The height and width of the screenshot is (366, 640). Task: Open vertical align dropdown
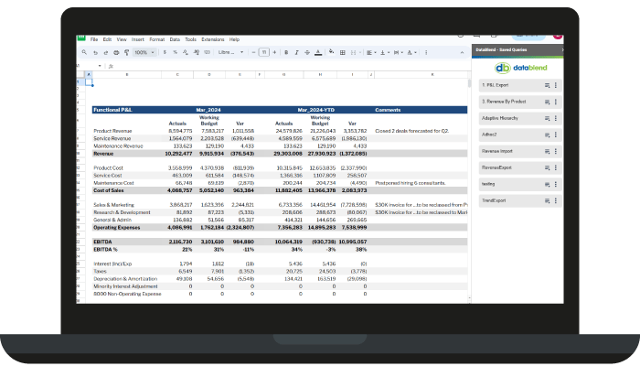pyautogui.click(x=385, y=52)
